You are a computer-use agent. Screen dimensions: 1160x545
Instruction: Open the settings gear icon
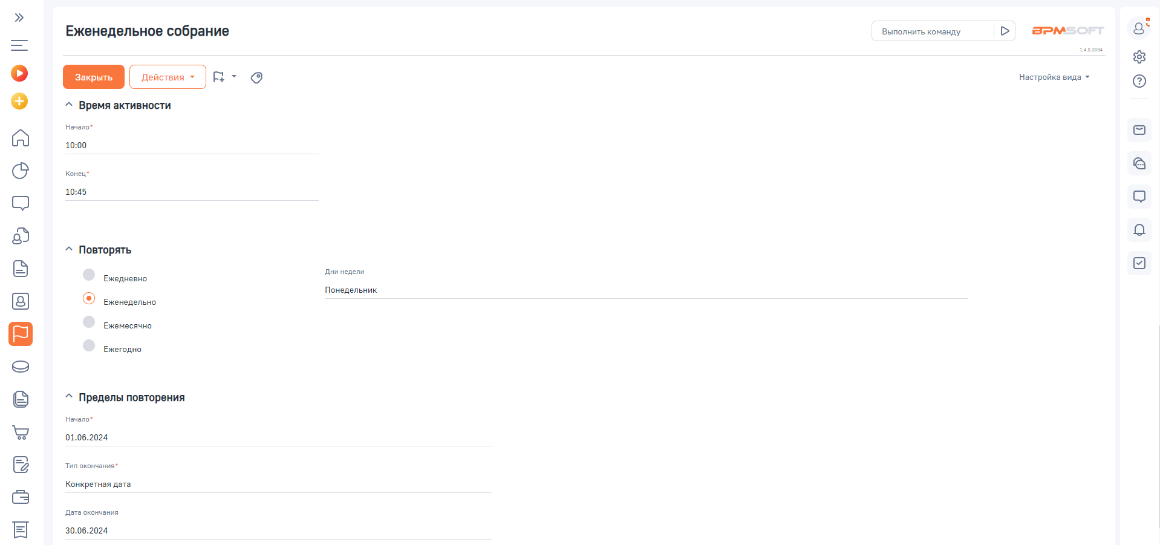coord(1139,57)
